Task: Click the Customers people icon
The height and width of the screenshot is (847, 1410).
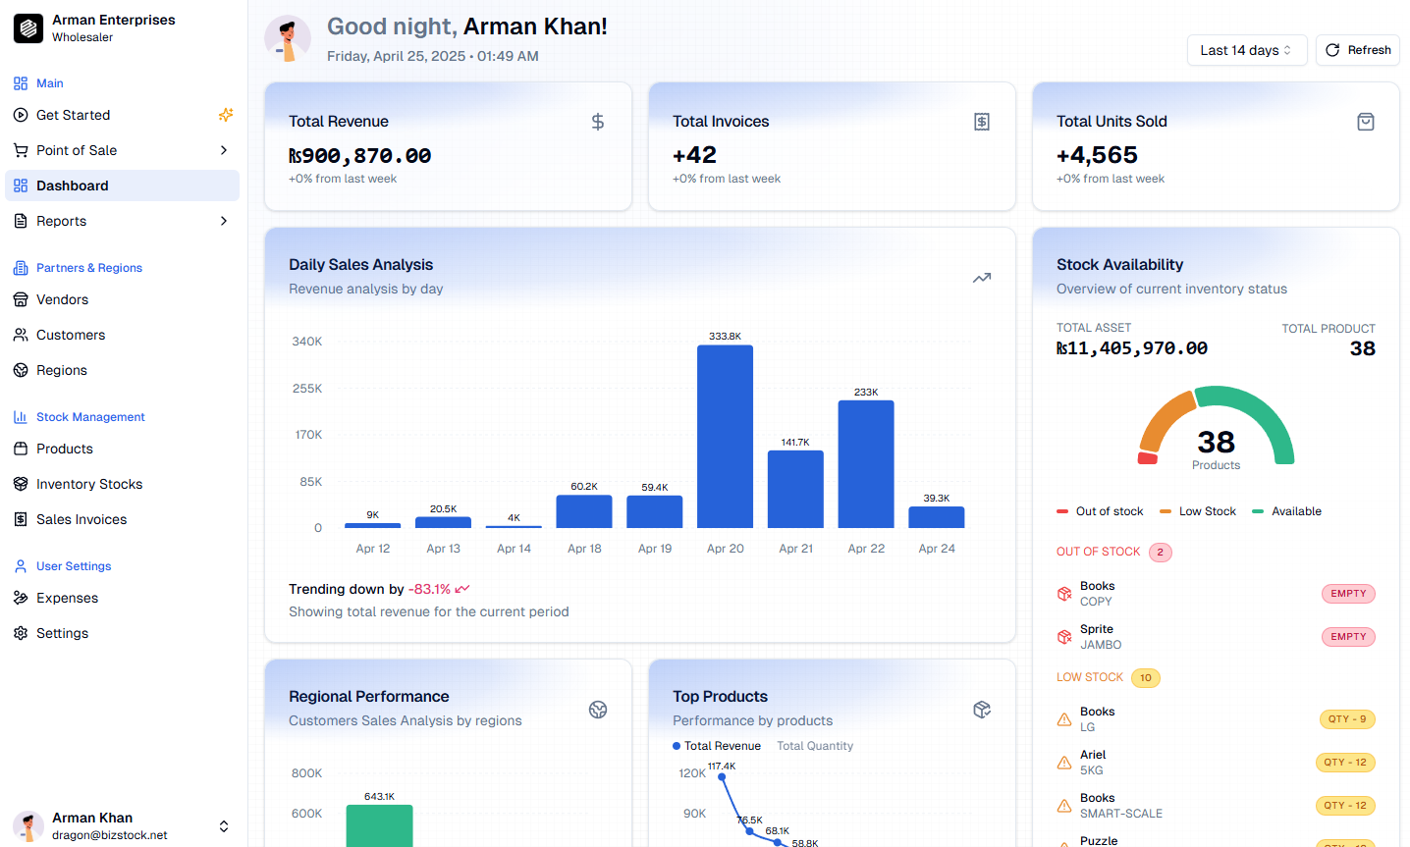Action: (21, 335)
